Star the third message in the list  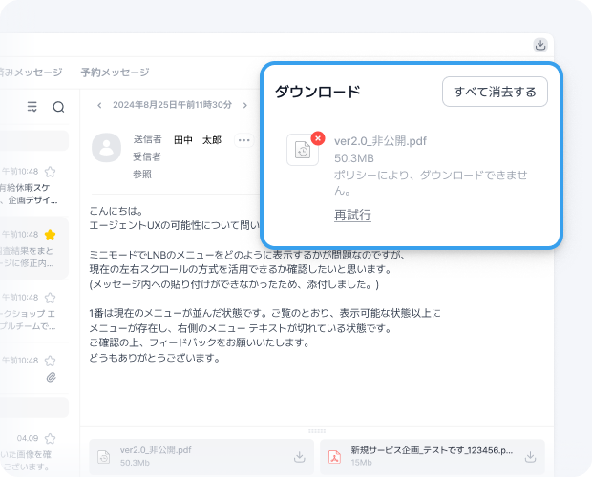(50, 298)
